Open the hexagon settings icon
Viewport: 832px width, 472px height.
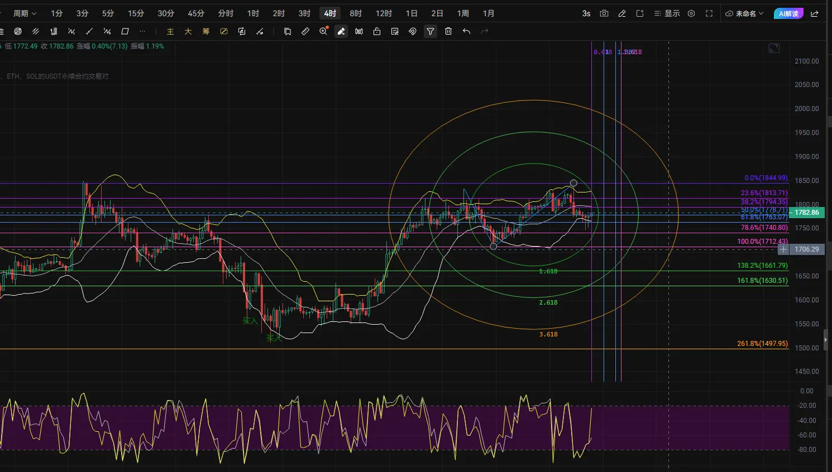(x=691, y=13)
